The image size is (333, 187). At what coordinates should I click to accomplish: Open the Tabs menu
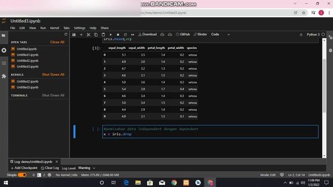[67, 28]
